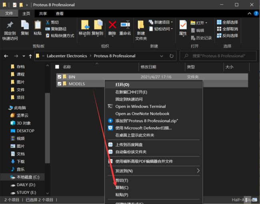Choose 上传到百度网盘 in context menu
The width and height of the screenshot is (260, 204).
pyautogui.click(x=153, y=145)
